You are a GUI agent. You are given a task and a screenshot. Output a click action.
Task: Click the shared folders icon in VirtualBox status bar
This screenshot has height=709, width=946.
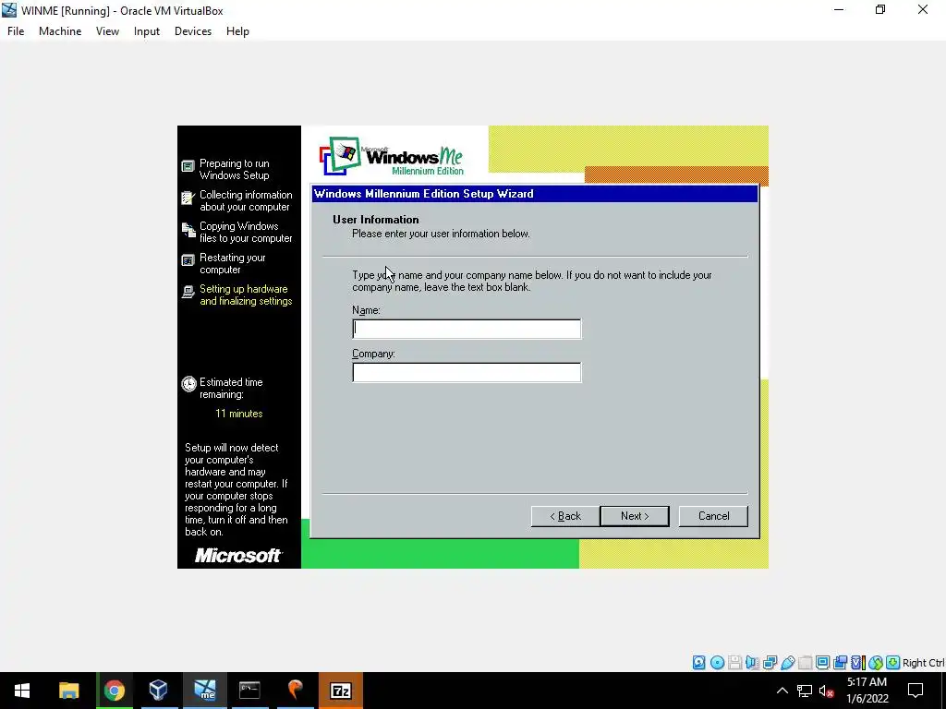pyautogui.click(x=806, y=663)
